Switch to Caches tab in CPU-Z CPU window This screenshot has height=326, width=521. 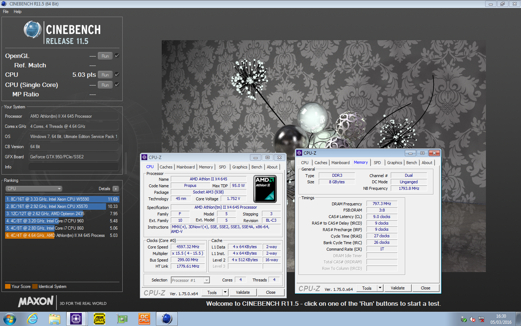166,167
